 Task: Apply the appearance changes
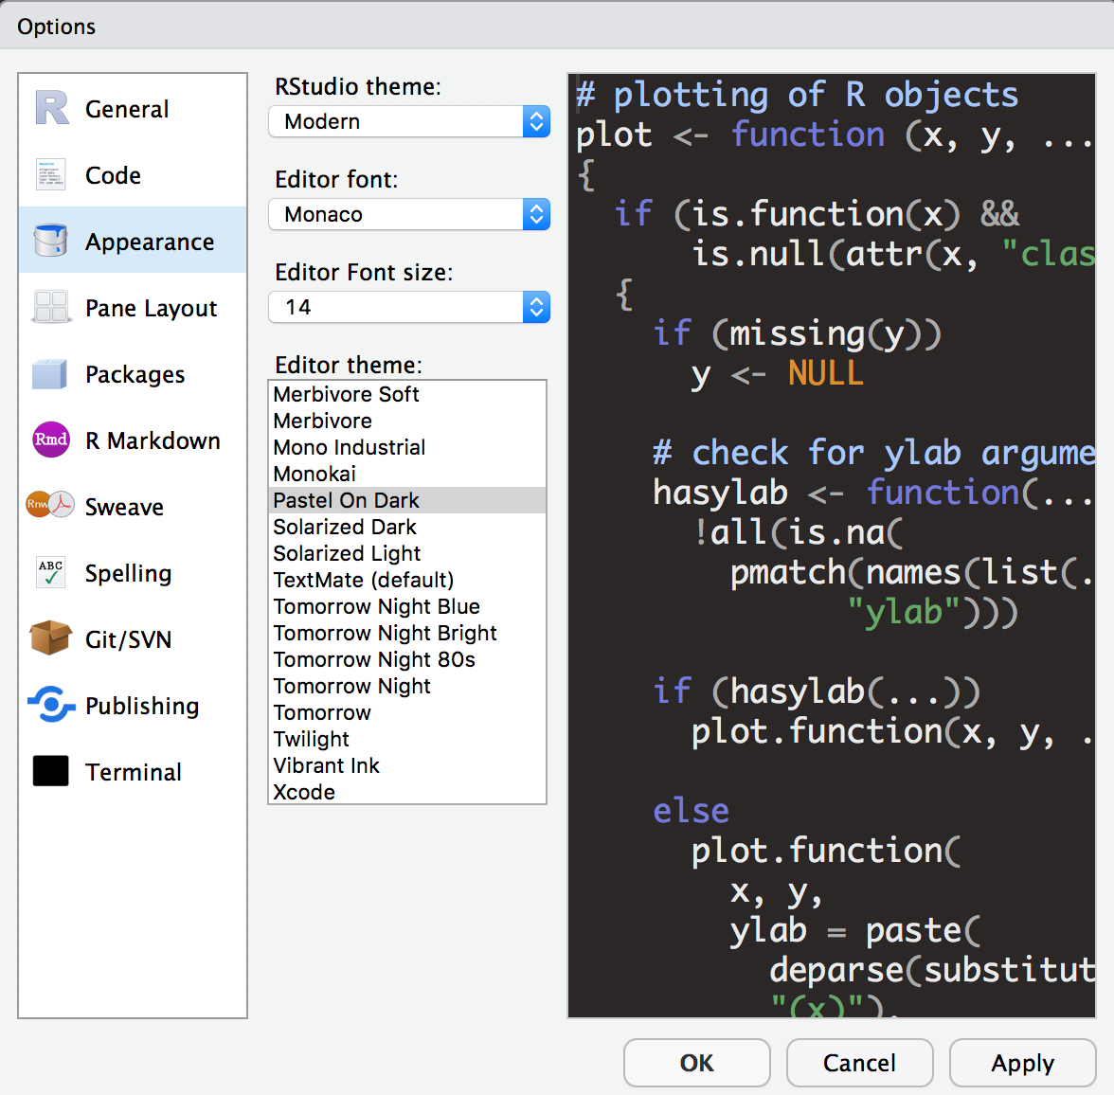pos(1022,1063)
